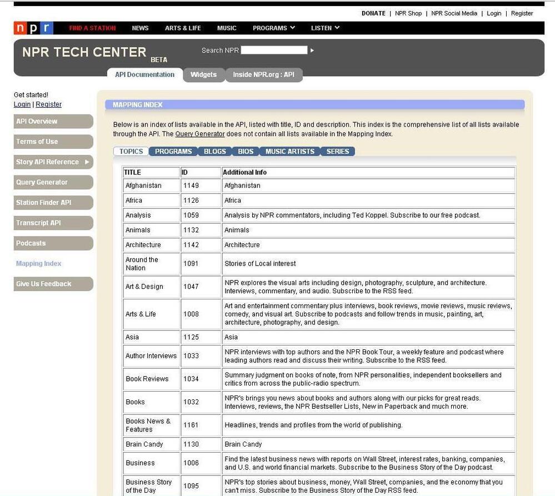Go to NEWS section
The height and width of the screenshot is (496, 555).
[x=140, y=28]
